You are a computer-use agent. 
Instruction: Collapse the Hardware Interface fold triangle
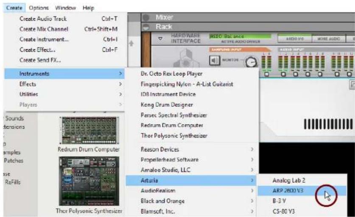click(160, 39)
